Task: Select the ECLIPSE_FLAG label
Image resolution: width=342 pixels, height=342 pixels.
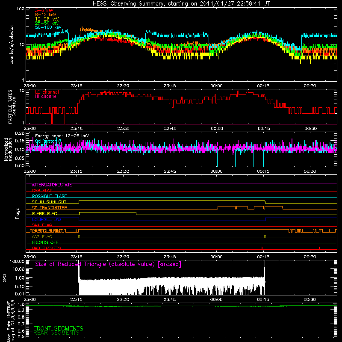Action: (47, 219)
